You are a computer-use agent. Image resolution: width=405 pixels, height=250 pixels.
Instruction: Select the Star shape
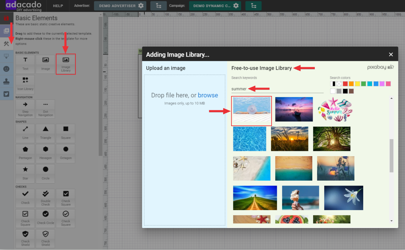click(x=25, y=174)
